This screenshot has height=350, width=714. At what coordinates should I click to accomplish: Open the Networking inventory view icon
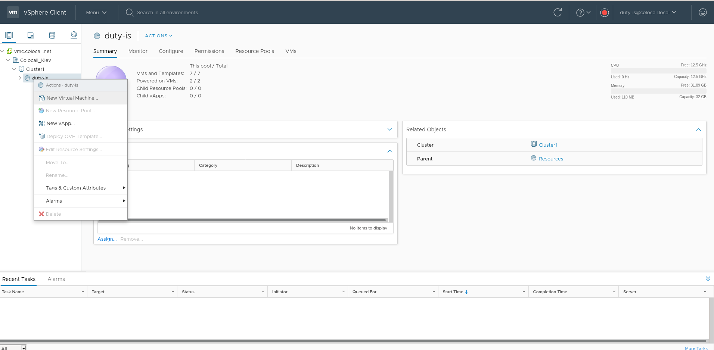(x=74, y=35)
